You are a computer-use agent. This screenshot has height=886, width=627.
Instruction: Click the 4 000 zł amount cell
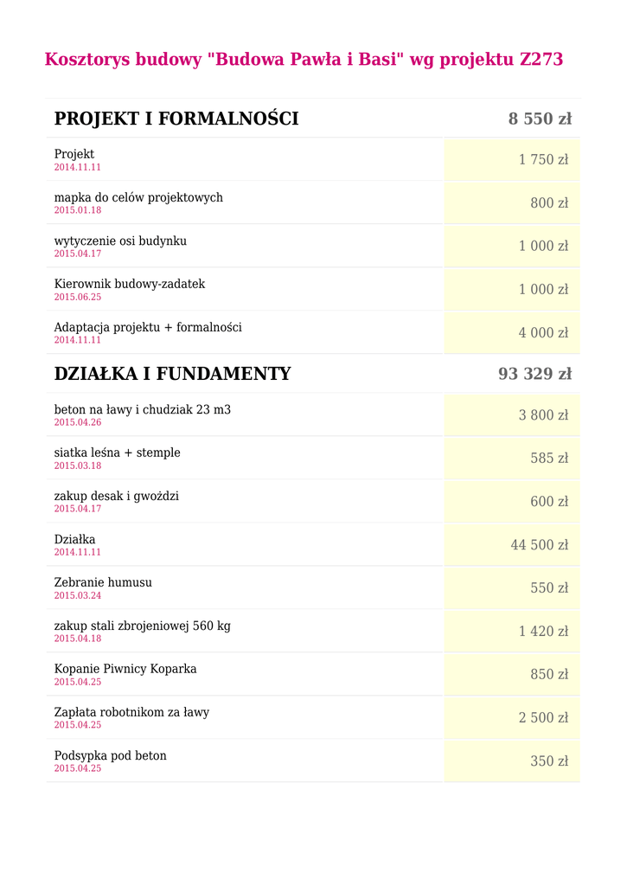click(x=543, y=333)
